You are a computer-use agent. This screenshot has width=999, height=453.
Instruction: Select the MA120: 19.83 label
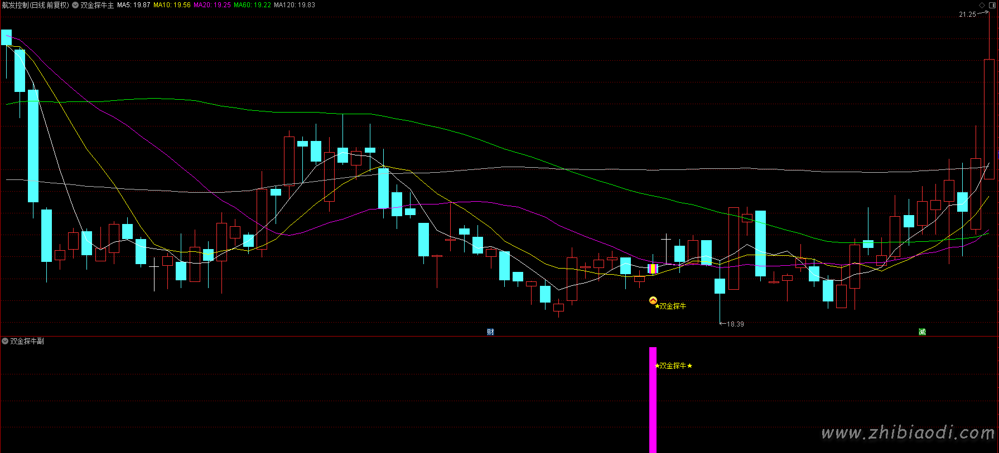coord(294,5)
